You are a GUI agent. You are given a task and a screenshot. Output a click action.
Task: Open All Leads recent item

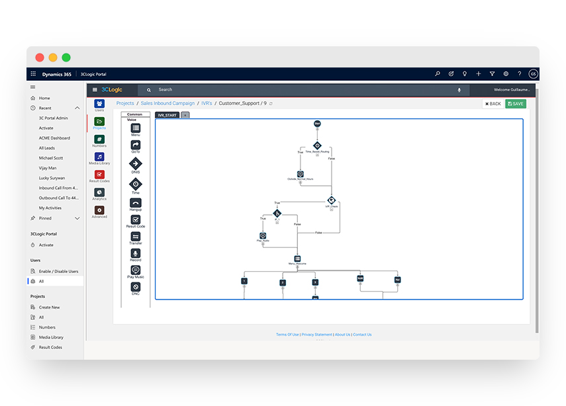[47, 148]
